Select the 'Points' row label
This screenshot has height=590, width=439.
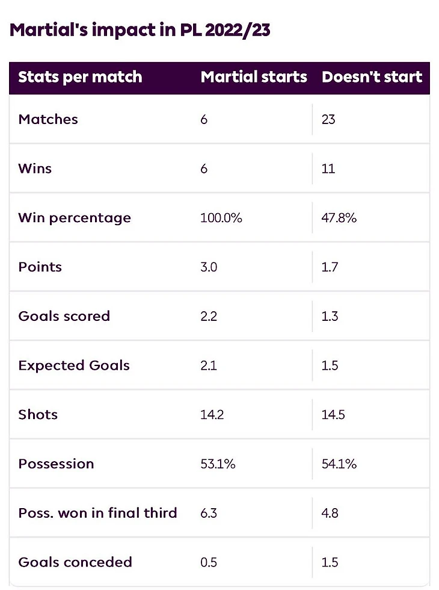(x=40, y=267)
